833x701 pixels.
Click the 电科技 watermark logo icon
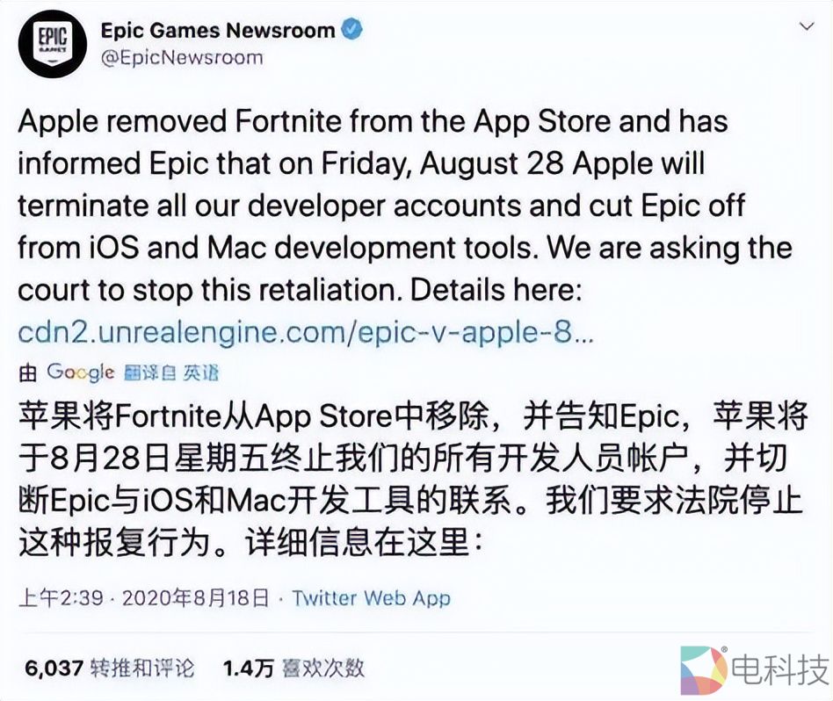pyautogui.click(x=703, y=670)
